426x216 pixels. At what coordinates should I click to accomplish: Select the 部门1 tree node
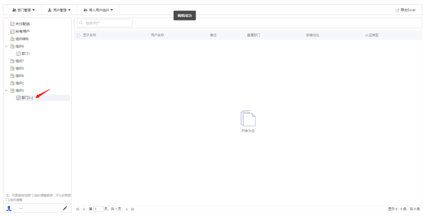(x=26, y=54)
